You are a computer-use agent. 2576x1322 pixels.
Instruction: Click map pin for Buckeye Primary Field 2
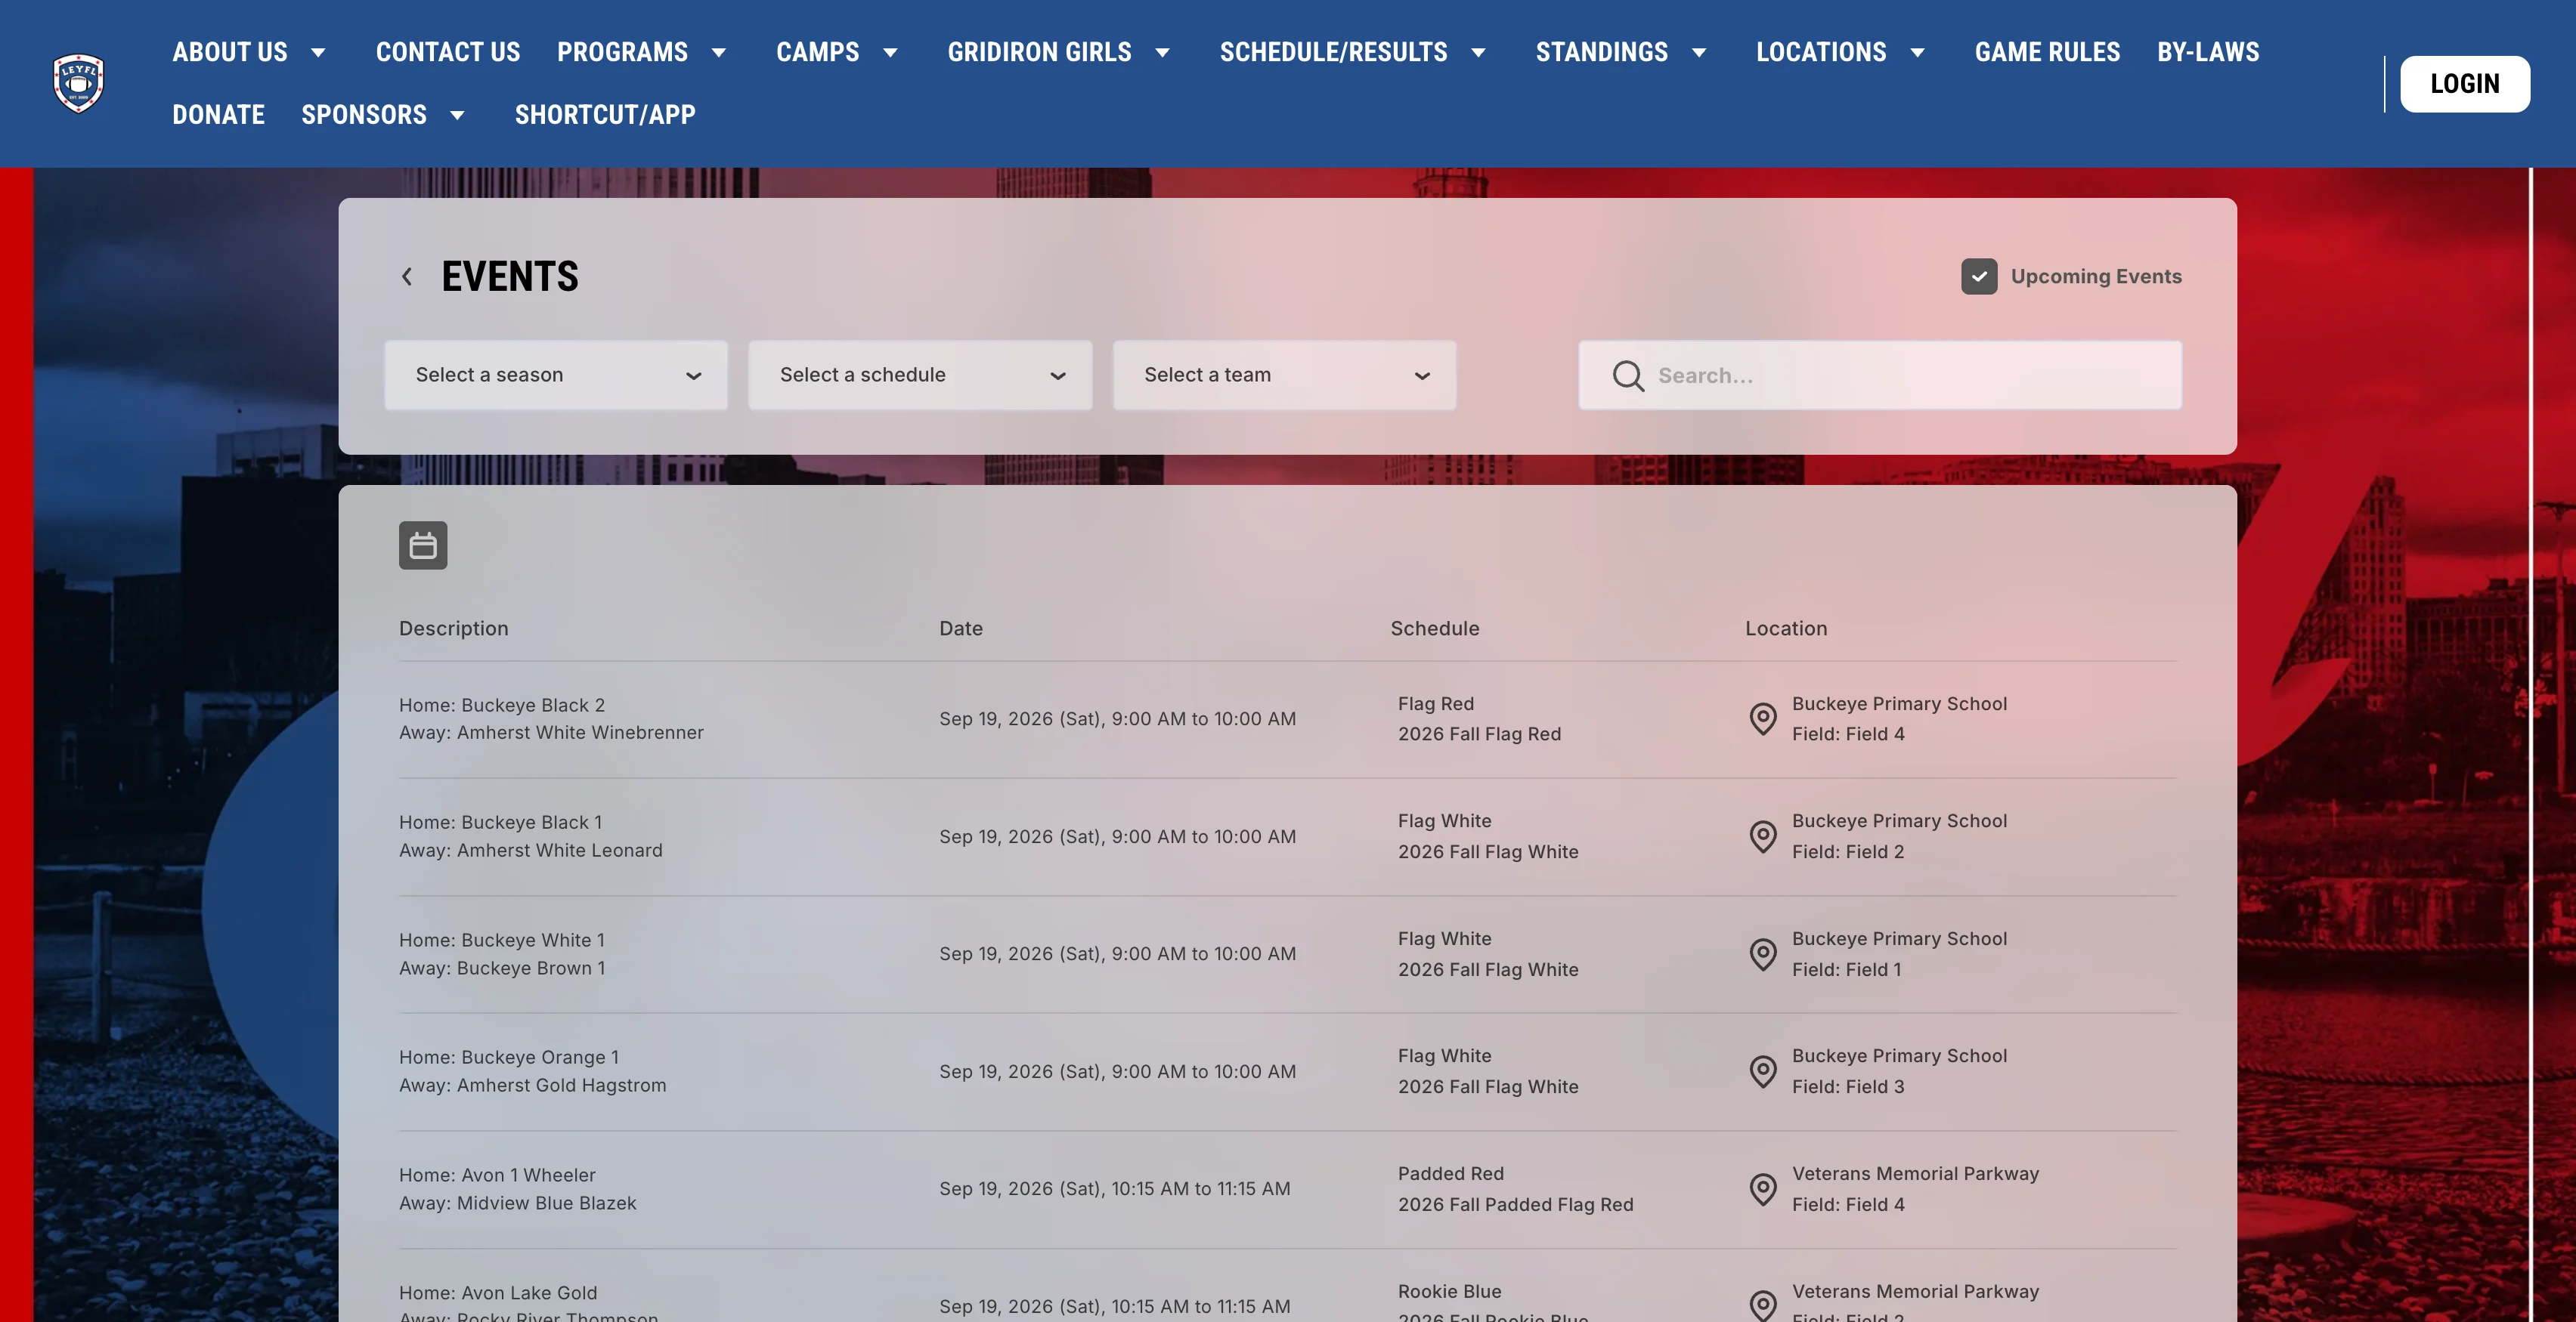pos(1763,836)
